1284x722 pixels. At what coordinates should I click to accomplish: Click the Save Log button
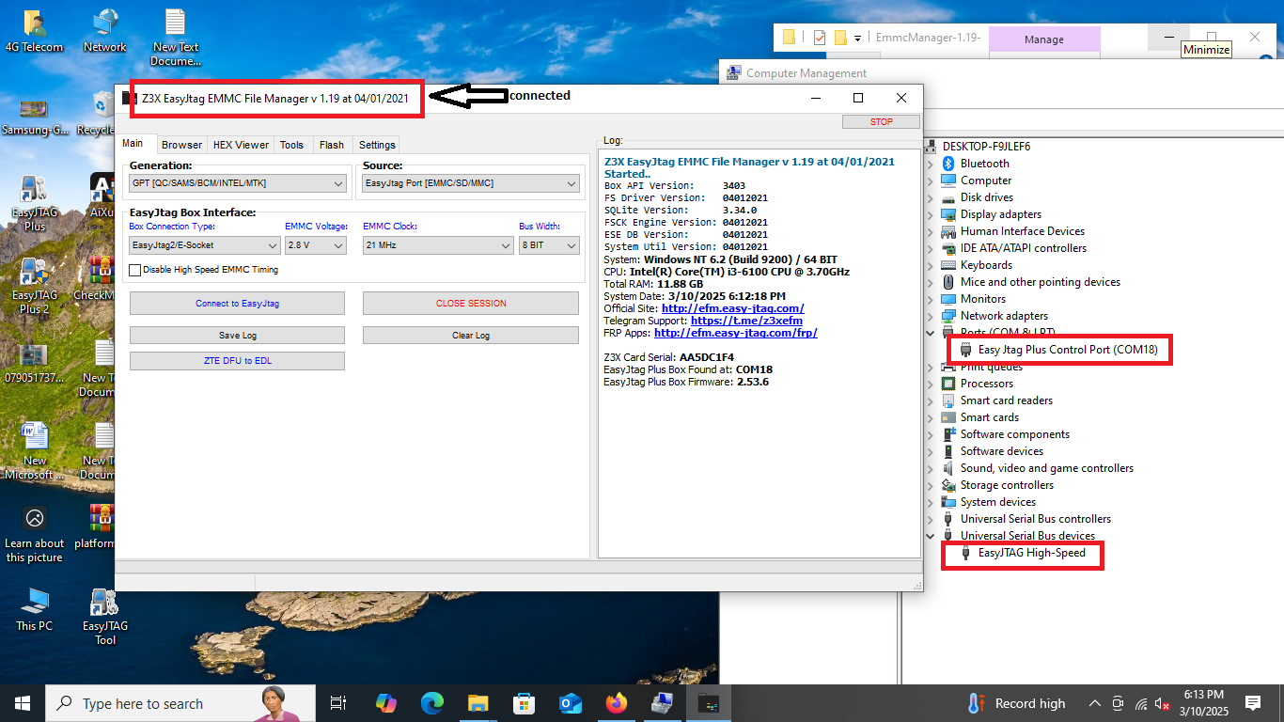point(237,336)
